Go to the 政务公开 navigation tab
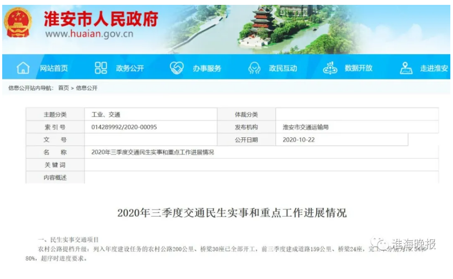 pos(130,68)
